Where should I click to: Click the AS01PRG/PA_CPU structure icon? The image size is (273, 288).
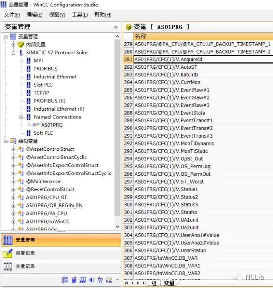[x=21, y=213]
